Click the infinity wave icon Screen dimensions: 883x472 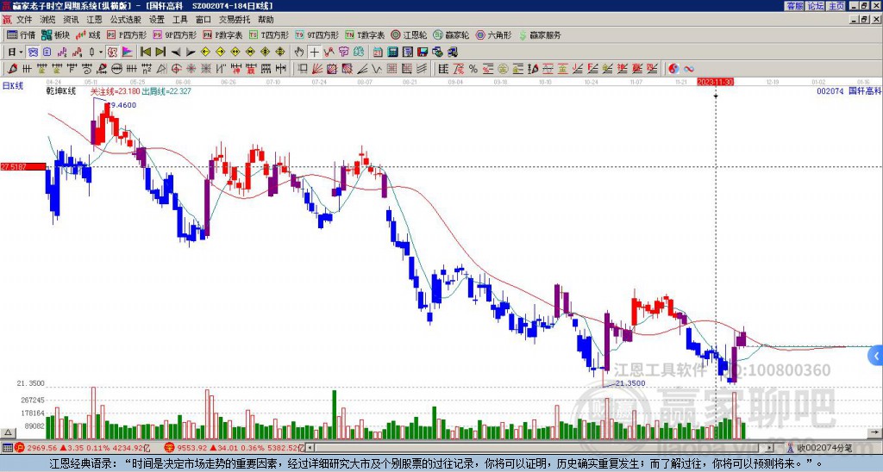pos(689,69)
